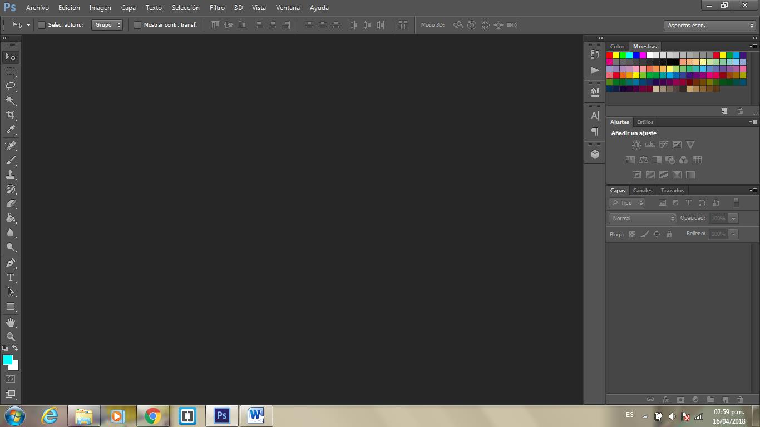Select the Brush tool

pos(11,160)
